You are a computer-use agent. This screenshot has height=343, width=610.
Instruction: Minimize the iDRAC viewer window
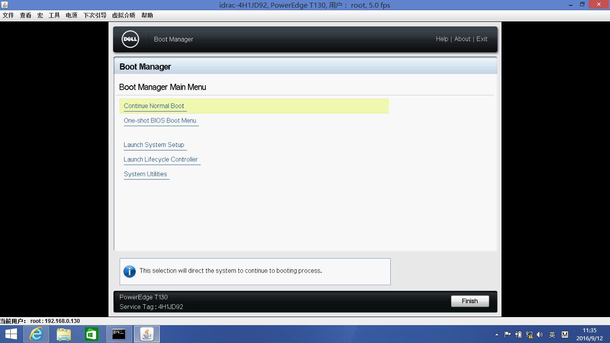click(571, 4)
